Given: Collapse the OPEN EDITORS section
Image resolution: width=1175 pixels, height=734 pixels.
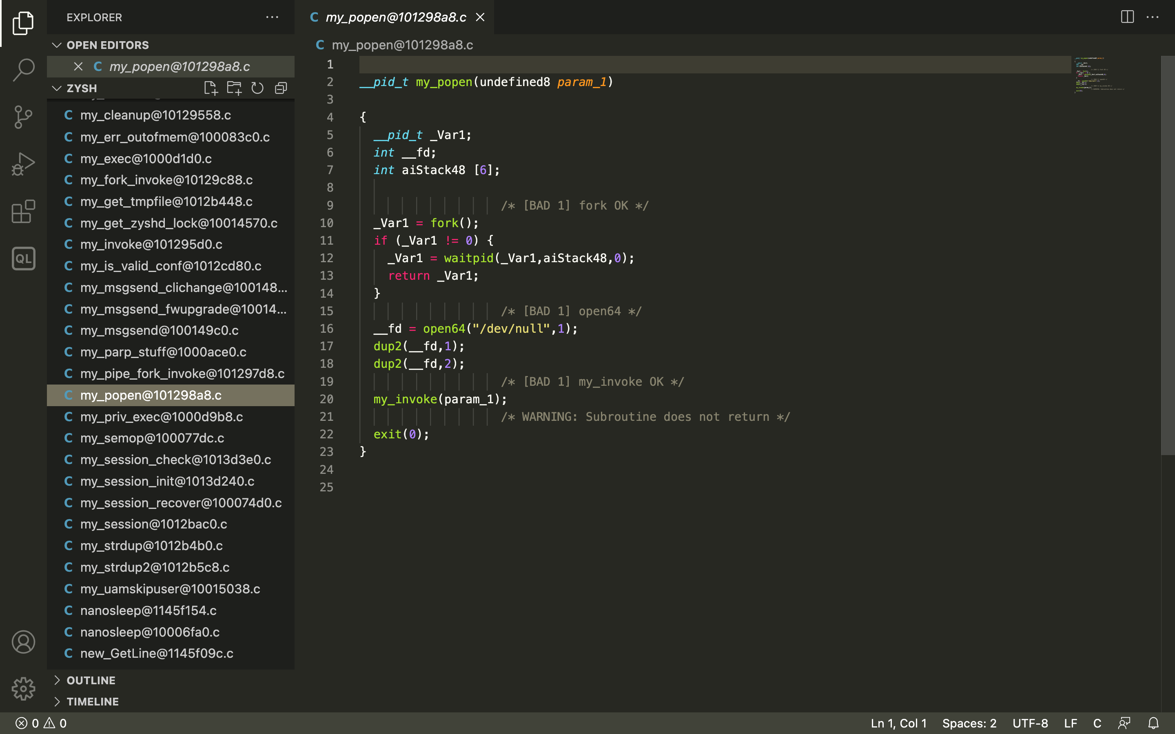Looking at the screenshot, I should click(x=57, y=45).
